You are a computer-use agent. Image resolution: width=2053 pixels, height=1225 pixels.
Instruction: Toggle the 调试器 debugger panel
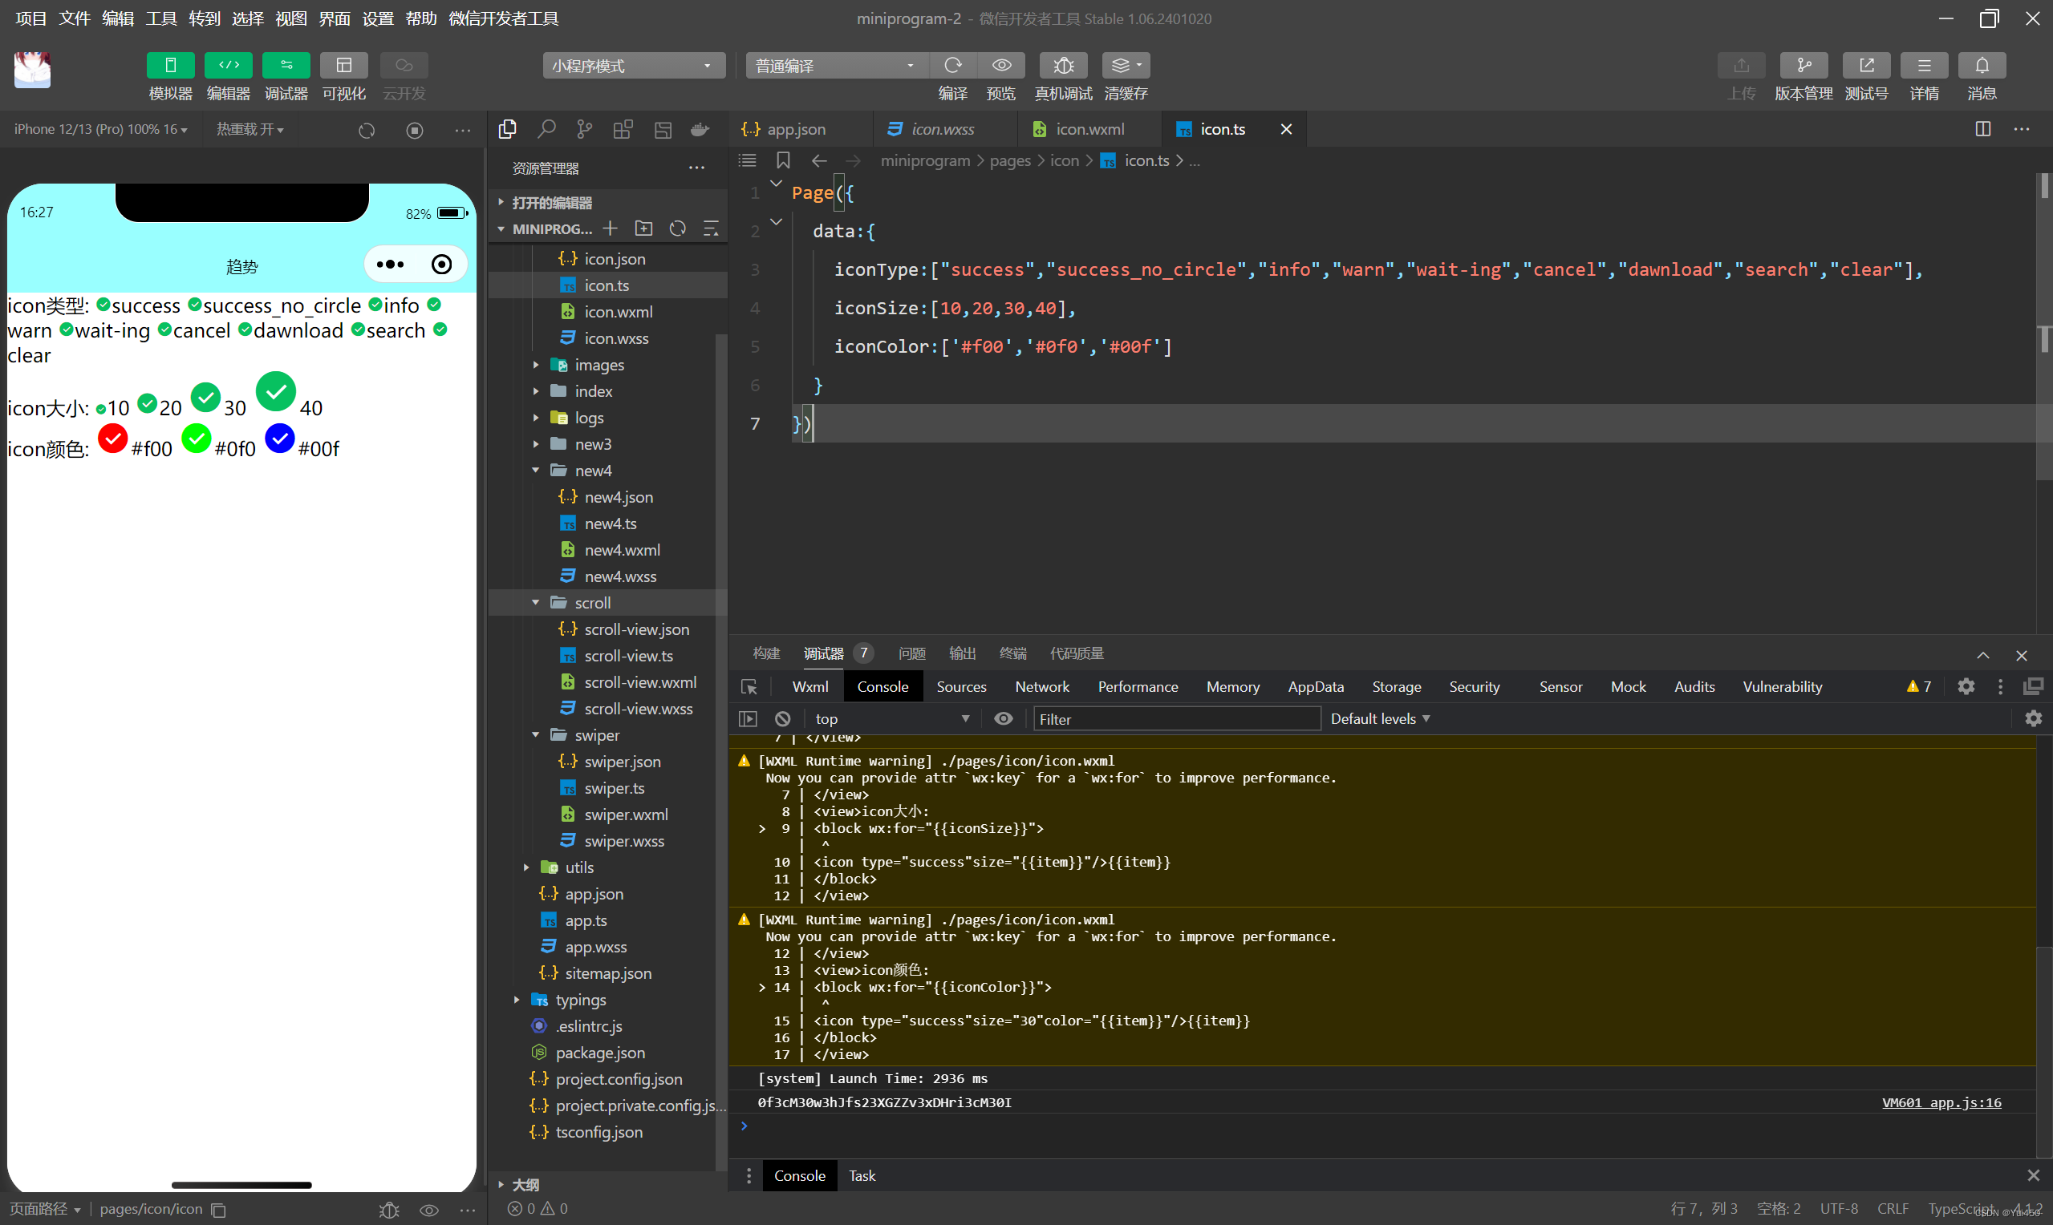click(286, 65)
